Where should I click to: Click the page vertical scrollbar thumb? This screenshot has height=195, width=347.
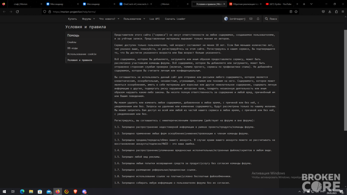345,80
